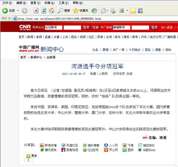Open the 文件(F) menu
The image size is (178, 167).
point(7,3)
